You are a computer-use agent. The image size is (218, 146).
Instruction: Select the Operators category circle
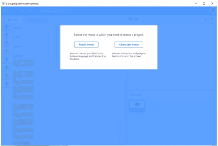pyautogui.click(x=7, y=67)
